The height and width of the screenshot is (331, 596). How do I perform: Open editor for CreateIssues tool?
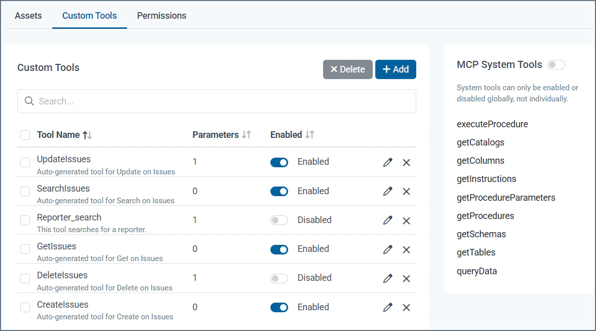pos(388,307)
